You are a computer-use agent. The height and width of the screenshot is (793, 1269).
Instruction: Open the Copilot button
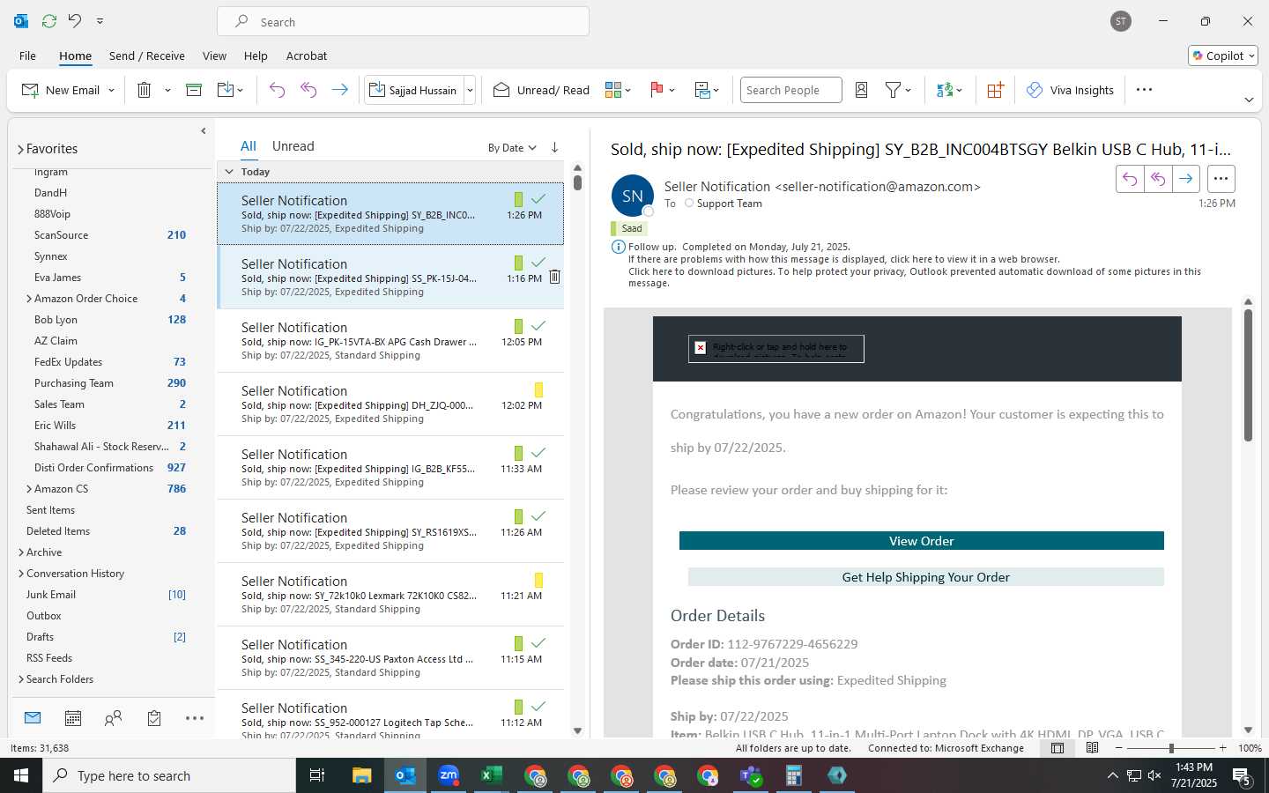pos(1223,56)
